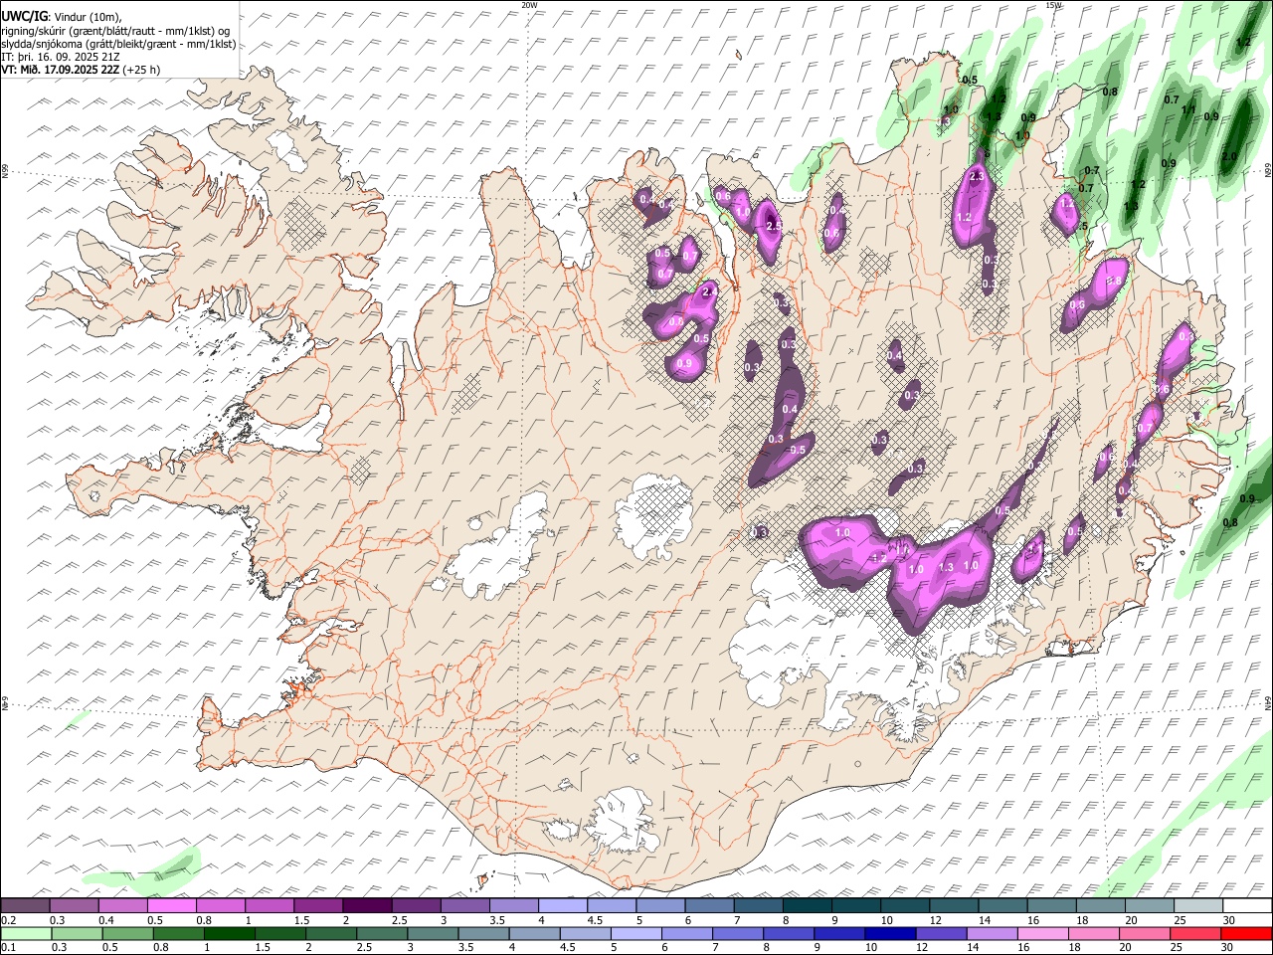Pick pale grey upper swatch between 25 and 30

[1197, 906]
